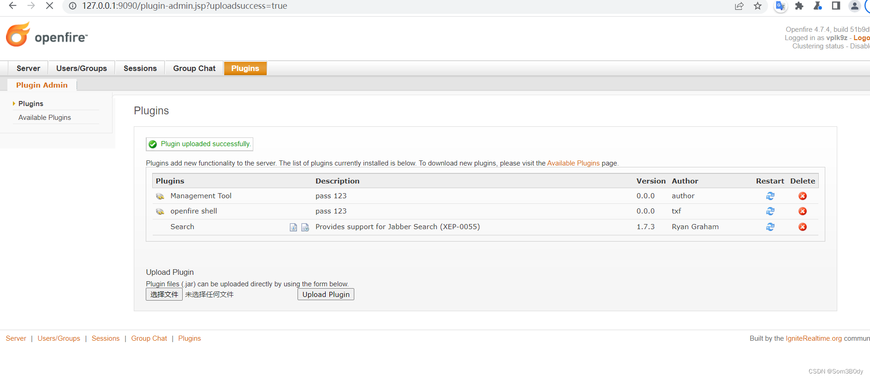Click the 'txf' author cell
Image resolution: width=870 pixels, height=379 pixels.
[x=676, y=211]
